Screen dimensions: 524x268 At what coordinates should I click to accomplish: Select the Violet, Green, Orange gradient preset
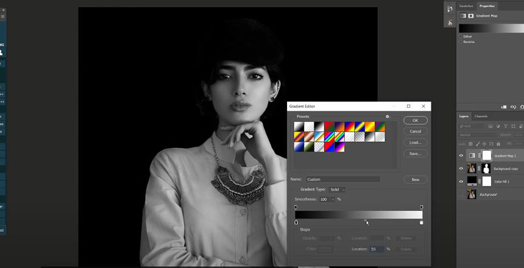pos(380,127)
